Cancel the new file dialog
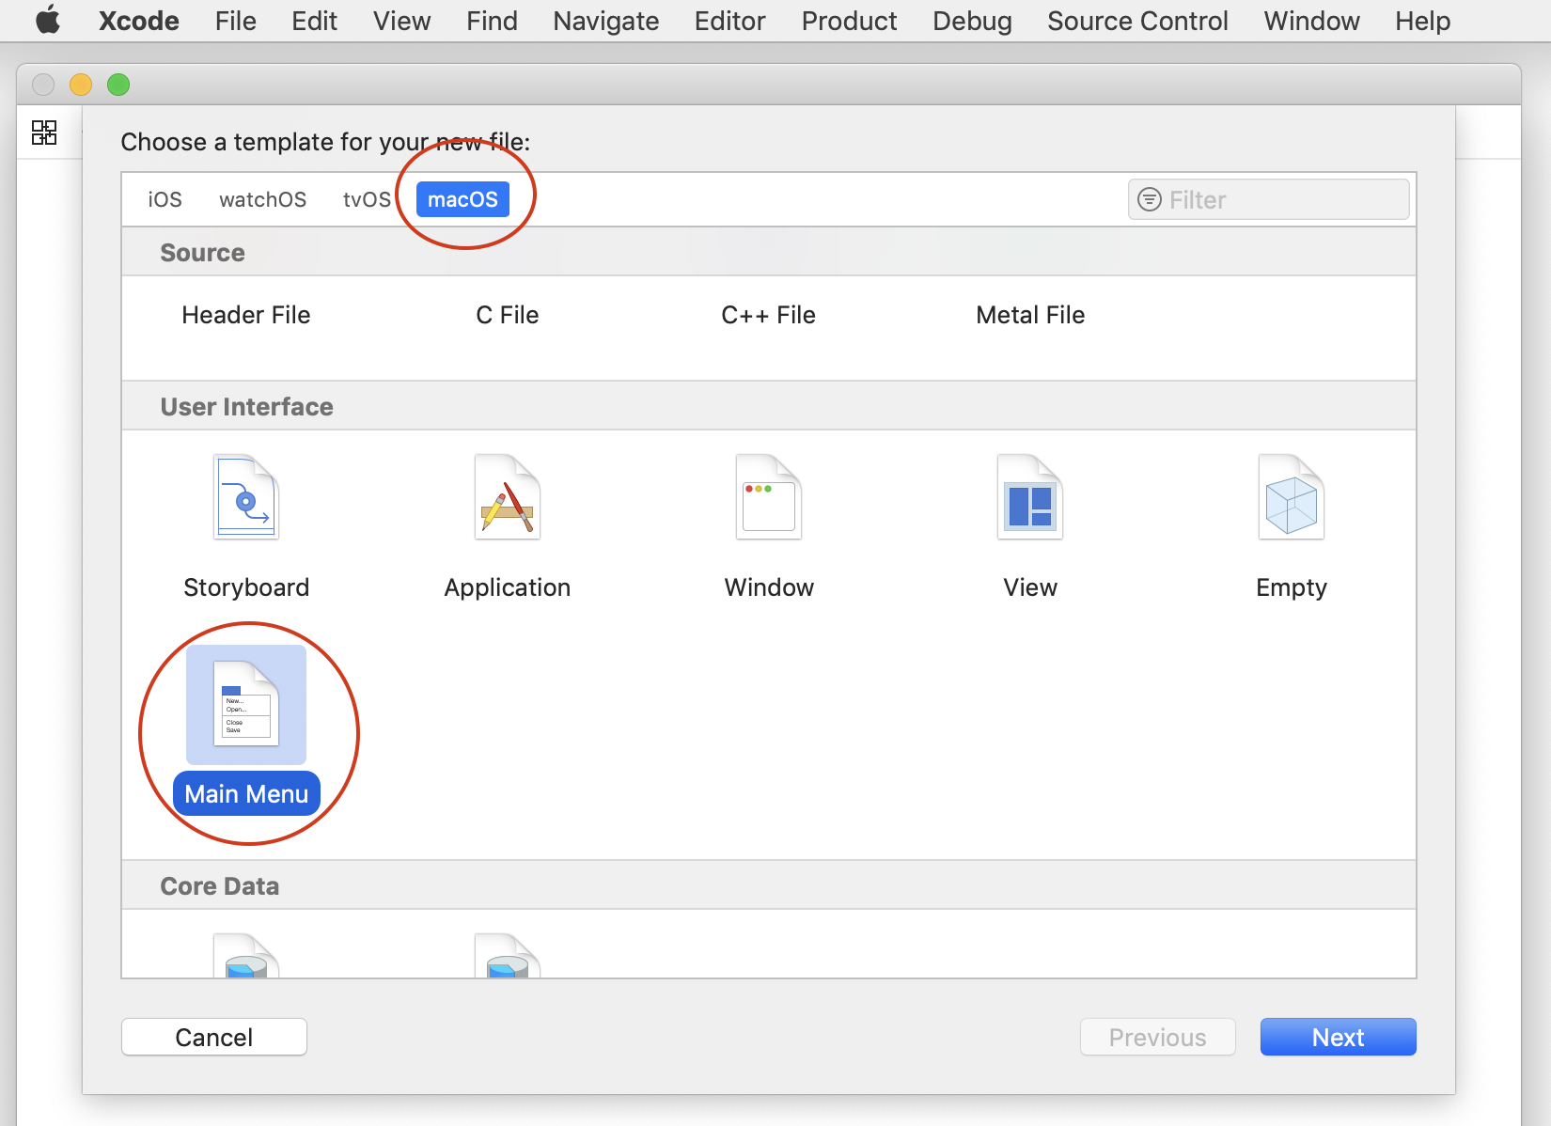The width and height of the screenshot is (1551, 1126). pyautogui.click(x=214, y=1037)
